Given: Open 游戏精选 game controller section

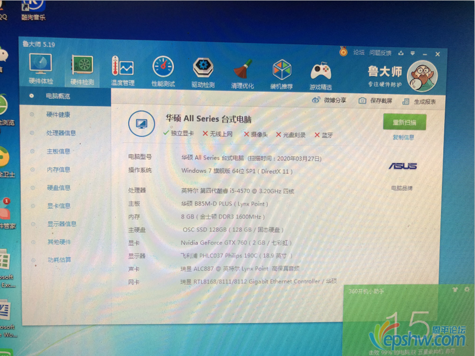Looking at the screenshot, I should [x=320, y=76].
